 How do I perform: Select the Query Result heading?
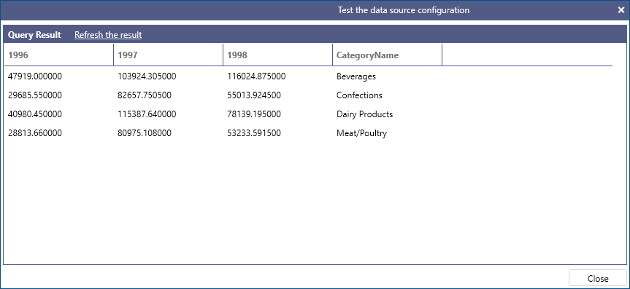[x=34, y=35]
